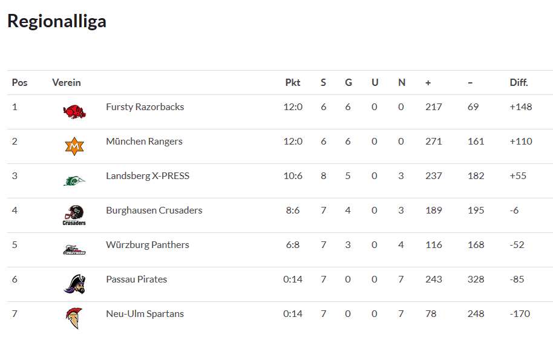
Task: Select the Landsberg X-PRESS team name
Action: [148, 176]
